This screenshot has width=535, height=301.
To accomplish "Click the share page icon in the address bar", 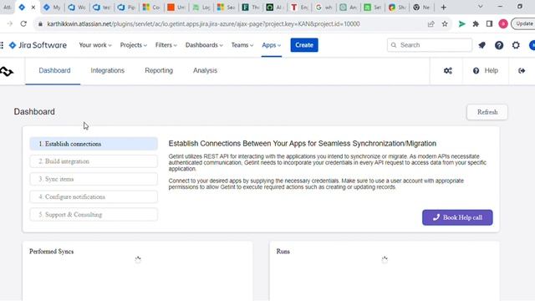I will point(431,24).
